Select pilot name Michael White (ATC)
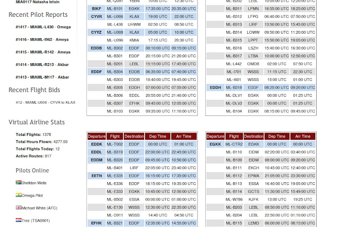 click(40, 208)
